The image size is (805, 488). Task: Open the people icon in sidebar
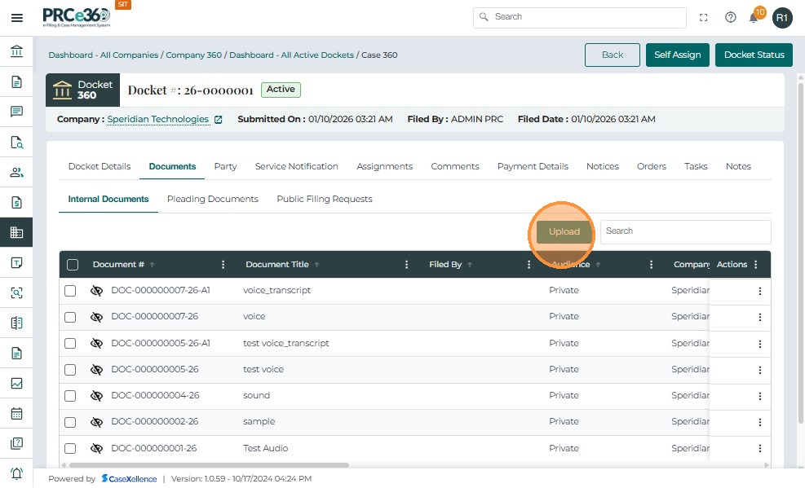click(x=16, y=172)
